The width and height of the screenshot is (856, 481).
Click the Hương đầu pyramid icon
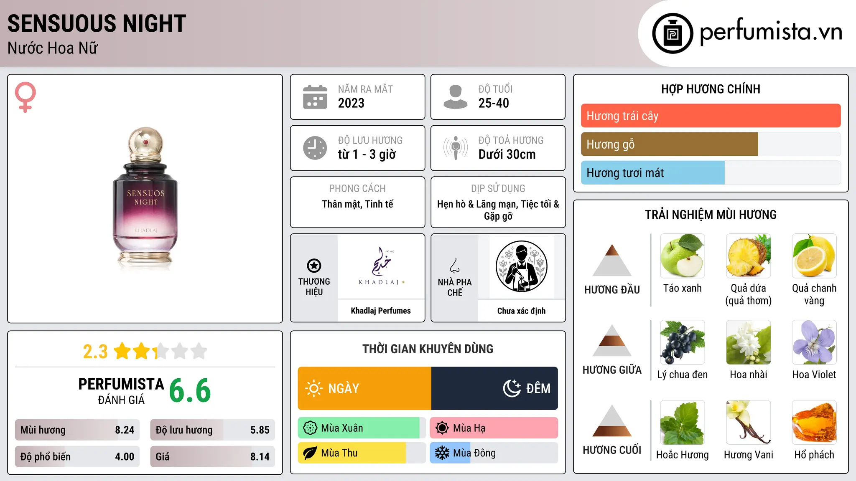(612, 260)
